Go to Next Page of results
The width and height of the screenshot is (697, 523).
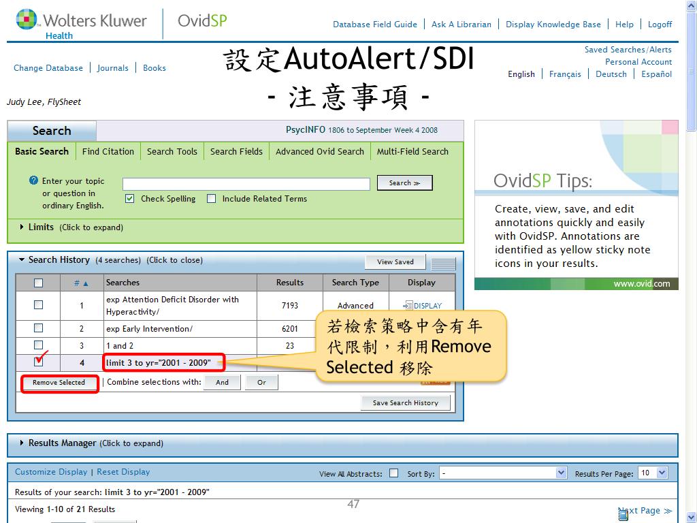645,511
